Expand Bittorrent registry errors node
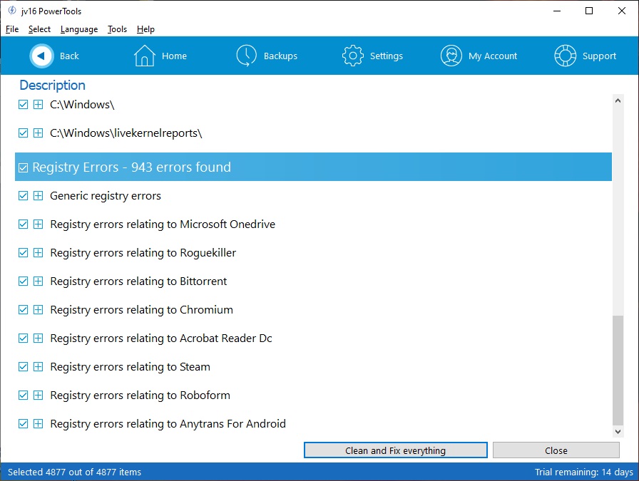This screenshot has width=639, height=481. 38,281
